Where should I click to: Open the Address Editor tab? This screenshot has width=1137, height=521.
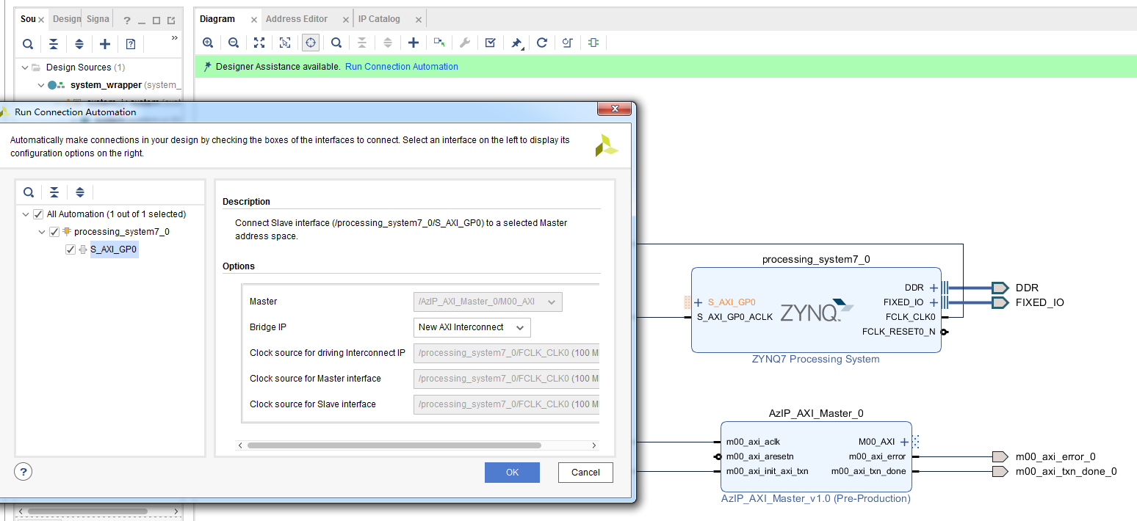point(297,19)
